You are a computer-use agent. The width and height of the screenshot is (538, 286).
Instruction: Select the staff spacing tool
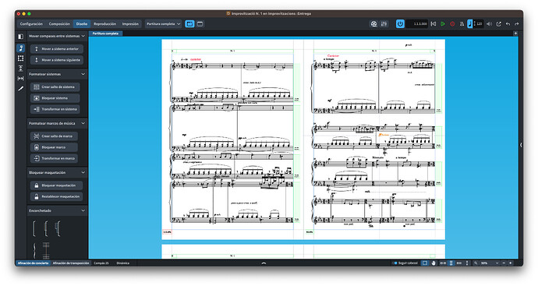click(20, 69)
